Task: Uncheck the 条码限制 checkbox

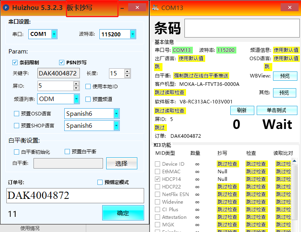Action: pos(15,62)
